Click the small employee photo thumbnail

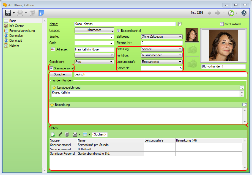click(192, 35)
